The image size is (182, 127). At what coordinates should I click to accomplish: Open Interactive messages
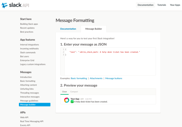(x=30, y=97)
